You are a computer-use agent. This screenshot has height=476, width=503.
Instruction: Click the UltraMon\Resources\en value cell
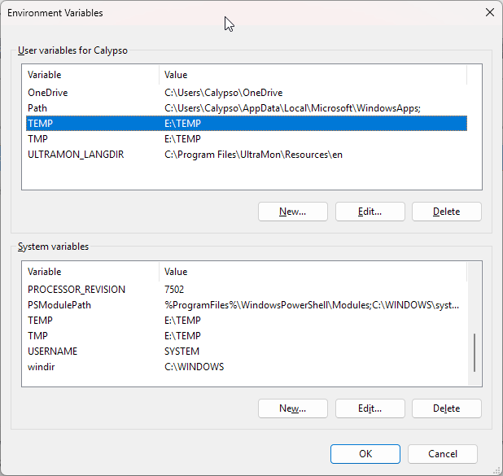coord(253,155)
